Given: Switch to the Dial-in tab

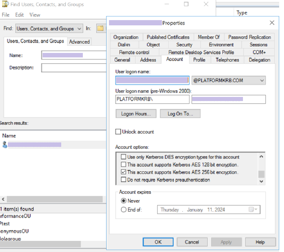Looking at the screenshot, I should pyautogui.click(x=124, y=45).
